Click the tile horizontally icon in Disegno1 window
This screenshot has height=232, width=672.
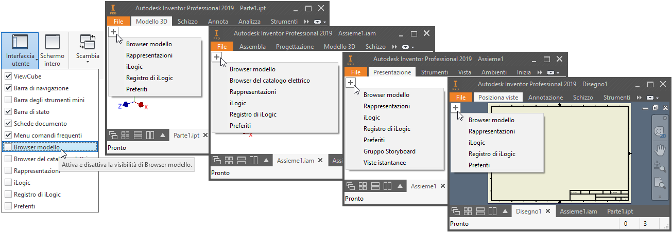point(480,211)
